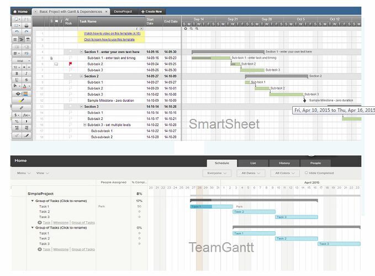
Task: Check the Hide Completed checkbox
Action: click(x=306, y=173)
